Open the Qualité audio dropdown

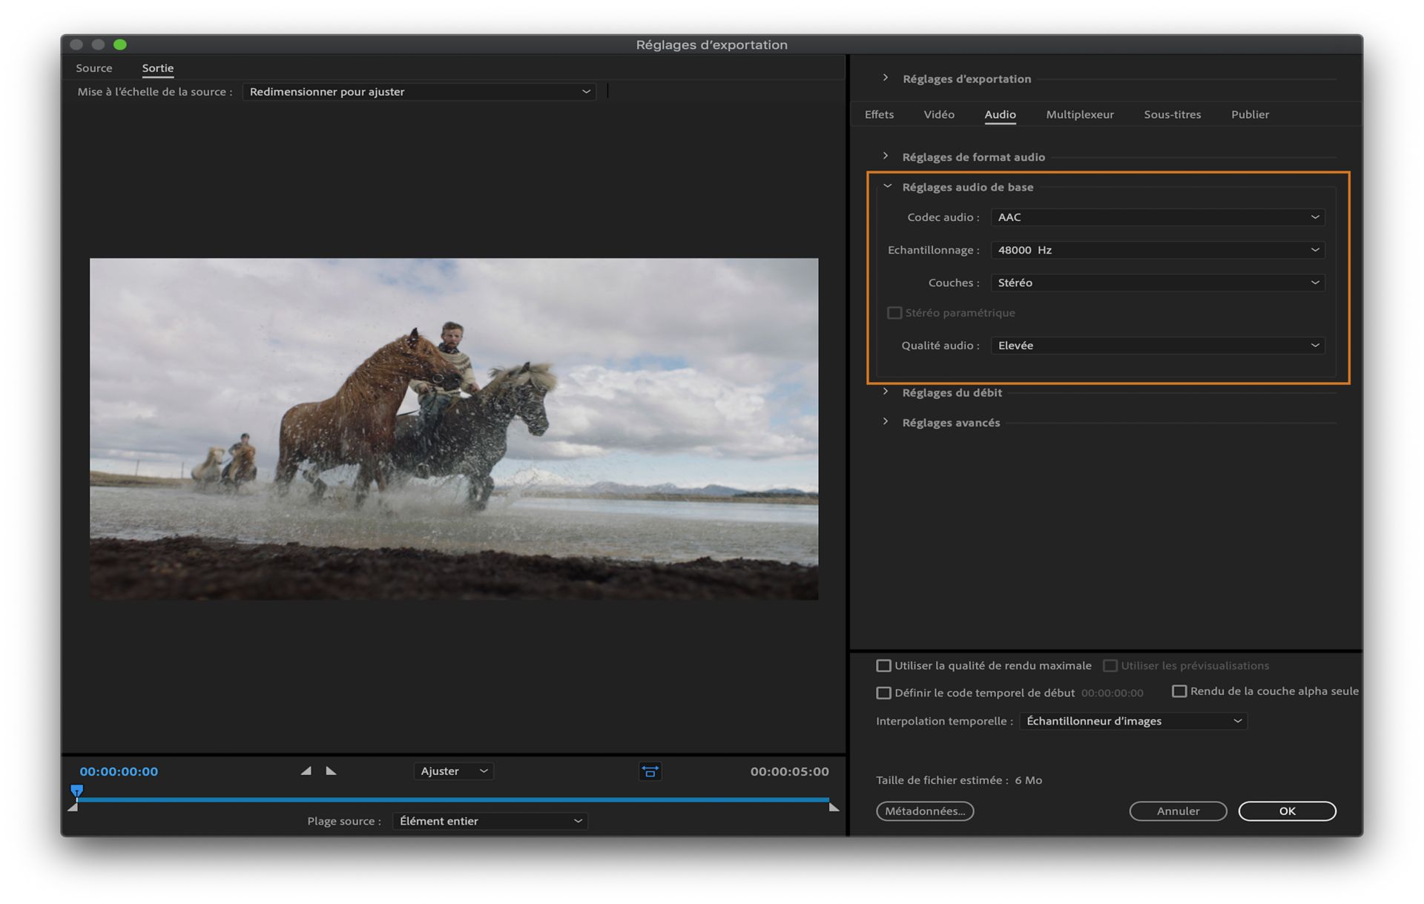pyautogui.click(x=1157, y=346)
